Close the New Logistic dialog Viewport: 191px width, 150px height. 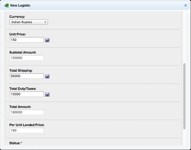point(186,5)
